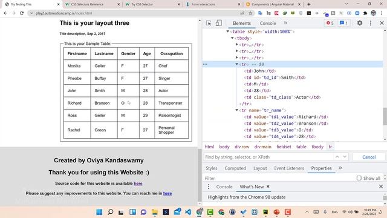Enable the Show all checkbox
387x218 pixels.
pos(359,178)
